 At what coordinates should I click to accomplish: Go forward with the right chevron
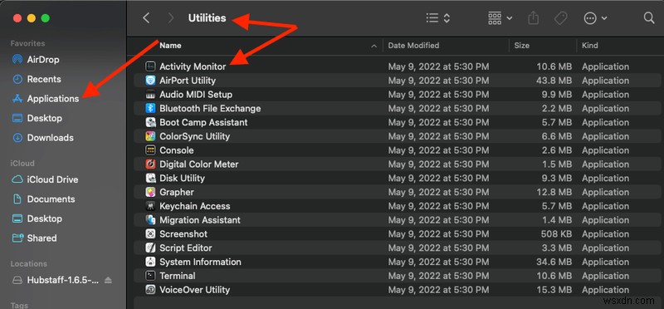171,17
